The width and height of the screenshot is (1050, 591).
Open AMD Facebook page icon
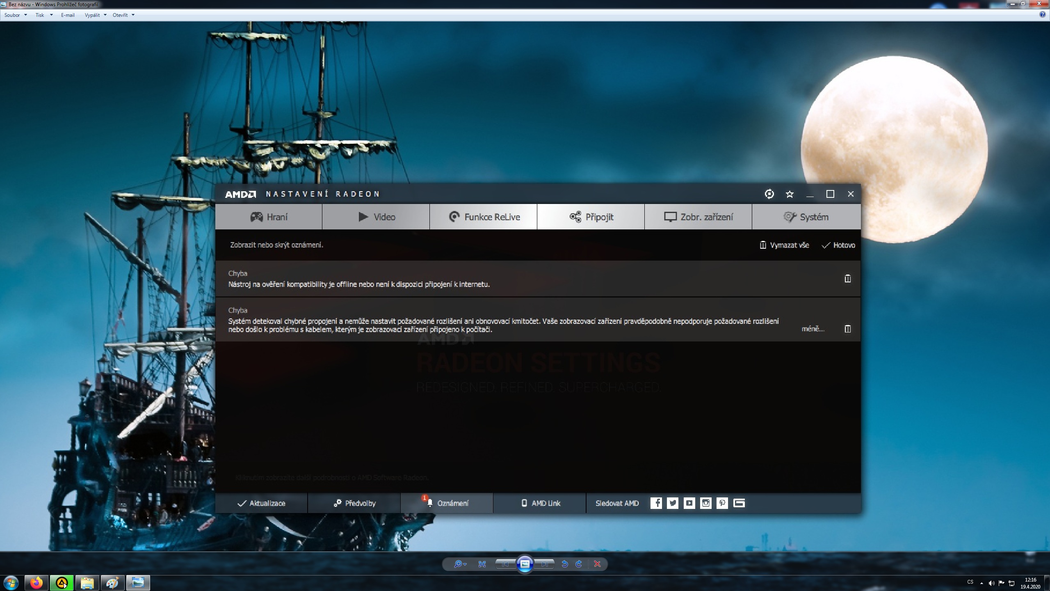pyautogui.click(x=656, y=503)
